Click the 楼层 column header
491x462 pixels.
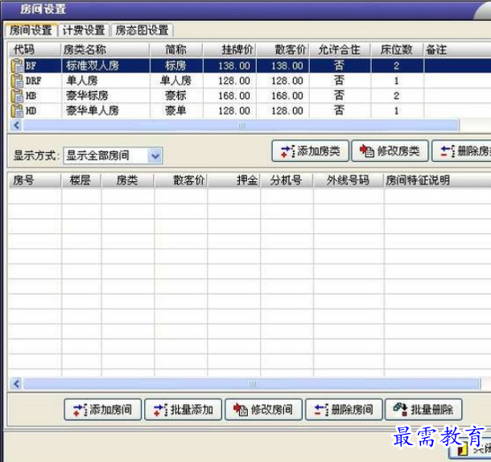(x=80, y=180)
